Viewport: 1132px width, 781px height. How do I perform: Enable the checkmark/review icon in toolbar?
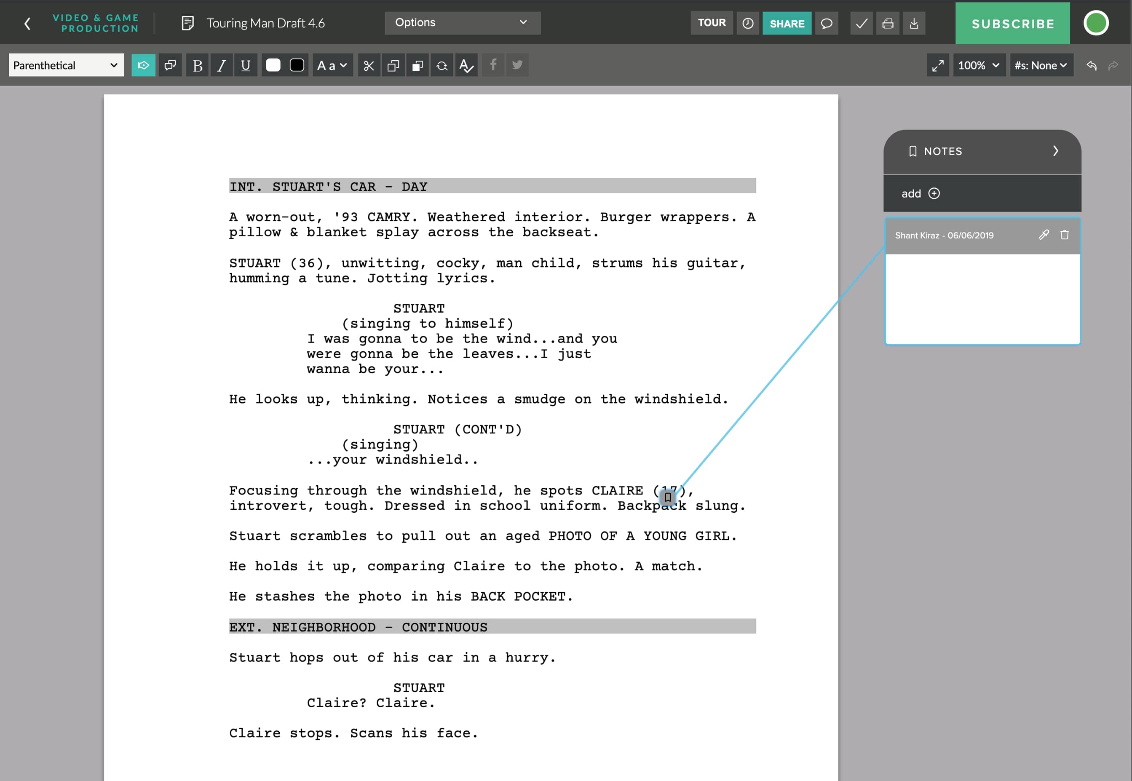pos(860,23)
